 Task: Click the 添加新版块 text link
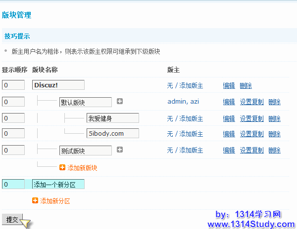(82, 168)
